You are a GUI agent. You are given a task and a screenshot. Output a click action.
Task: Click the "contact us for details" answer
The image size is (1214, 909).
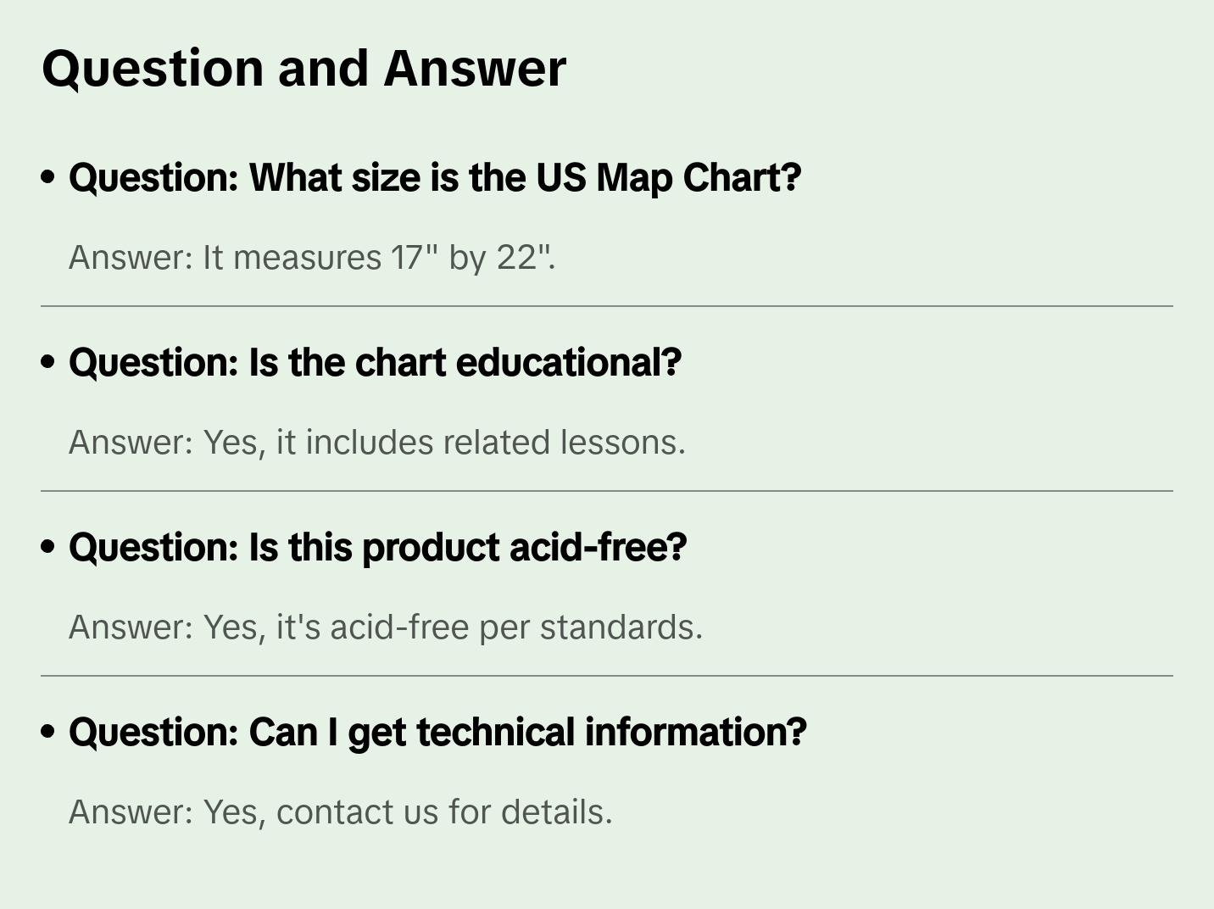click(340, 812)
